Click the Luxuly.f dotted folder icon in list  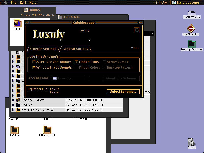pos(18,105)
